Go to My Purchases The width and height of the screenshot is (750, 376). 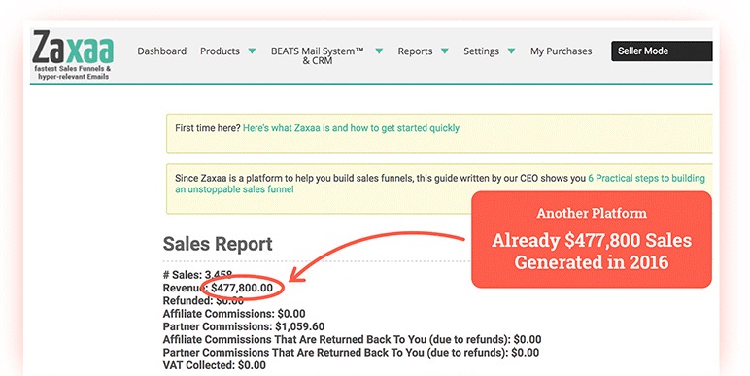click(x=562, y=51)
